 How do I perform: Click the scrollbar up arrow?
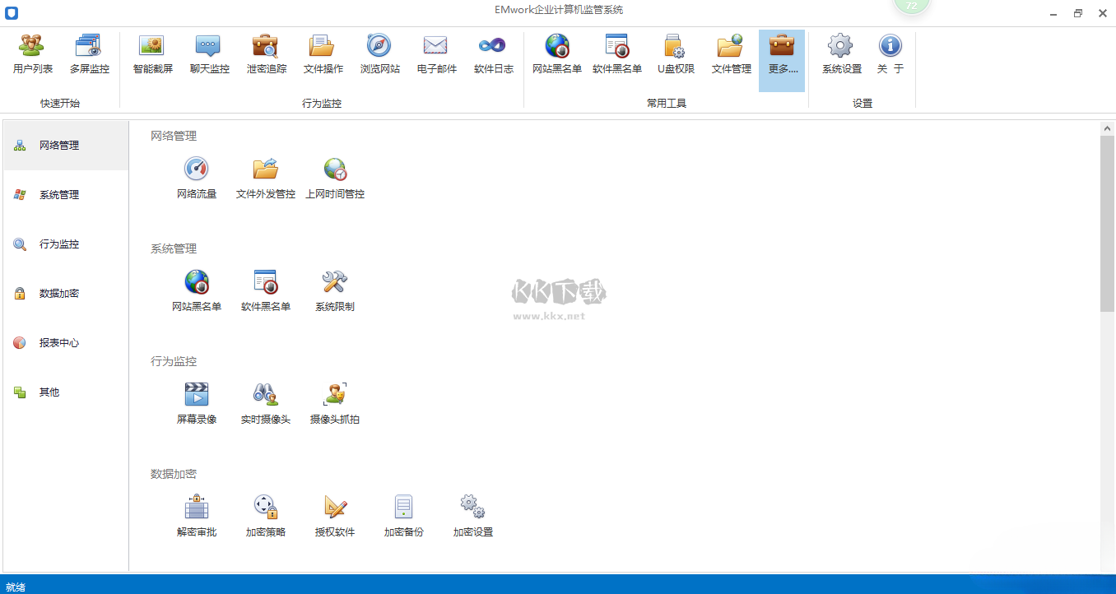(x=1108, y=128)
